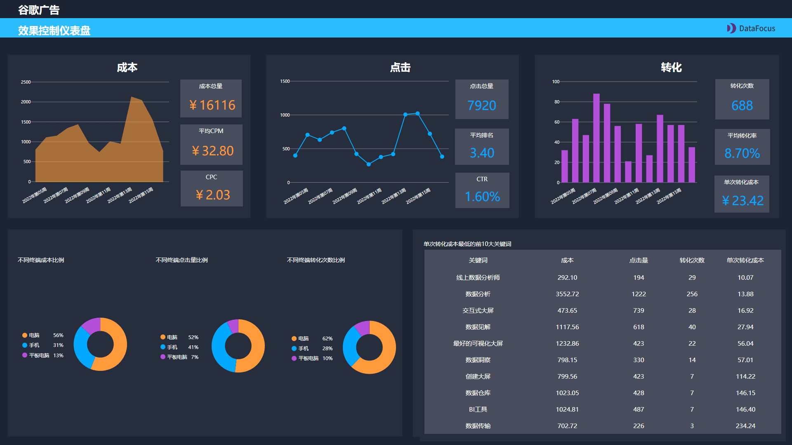Click the cost value 1024.81
The image size is (792, 445).
pyautogui.click(x=567, y=409)
